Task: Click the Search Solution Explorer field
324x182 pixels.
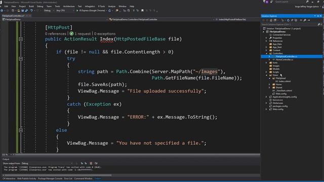Action: (289, 24)
